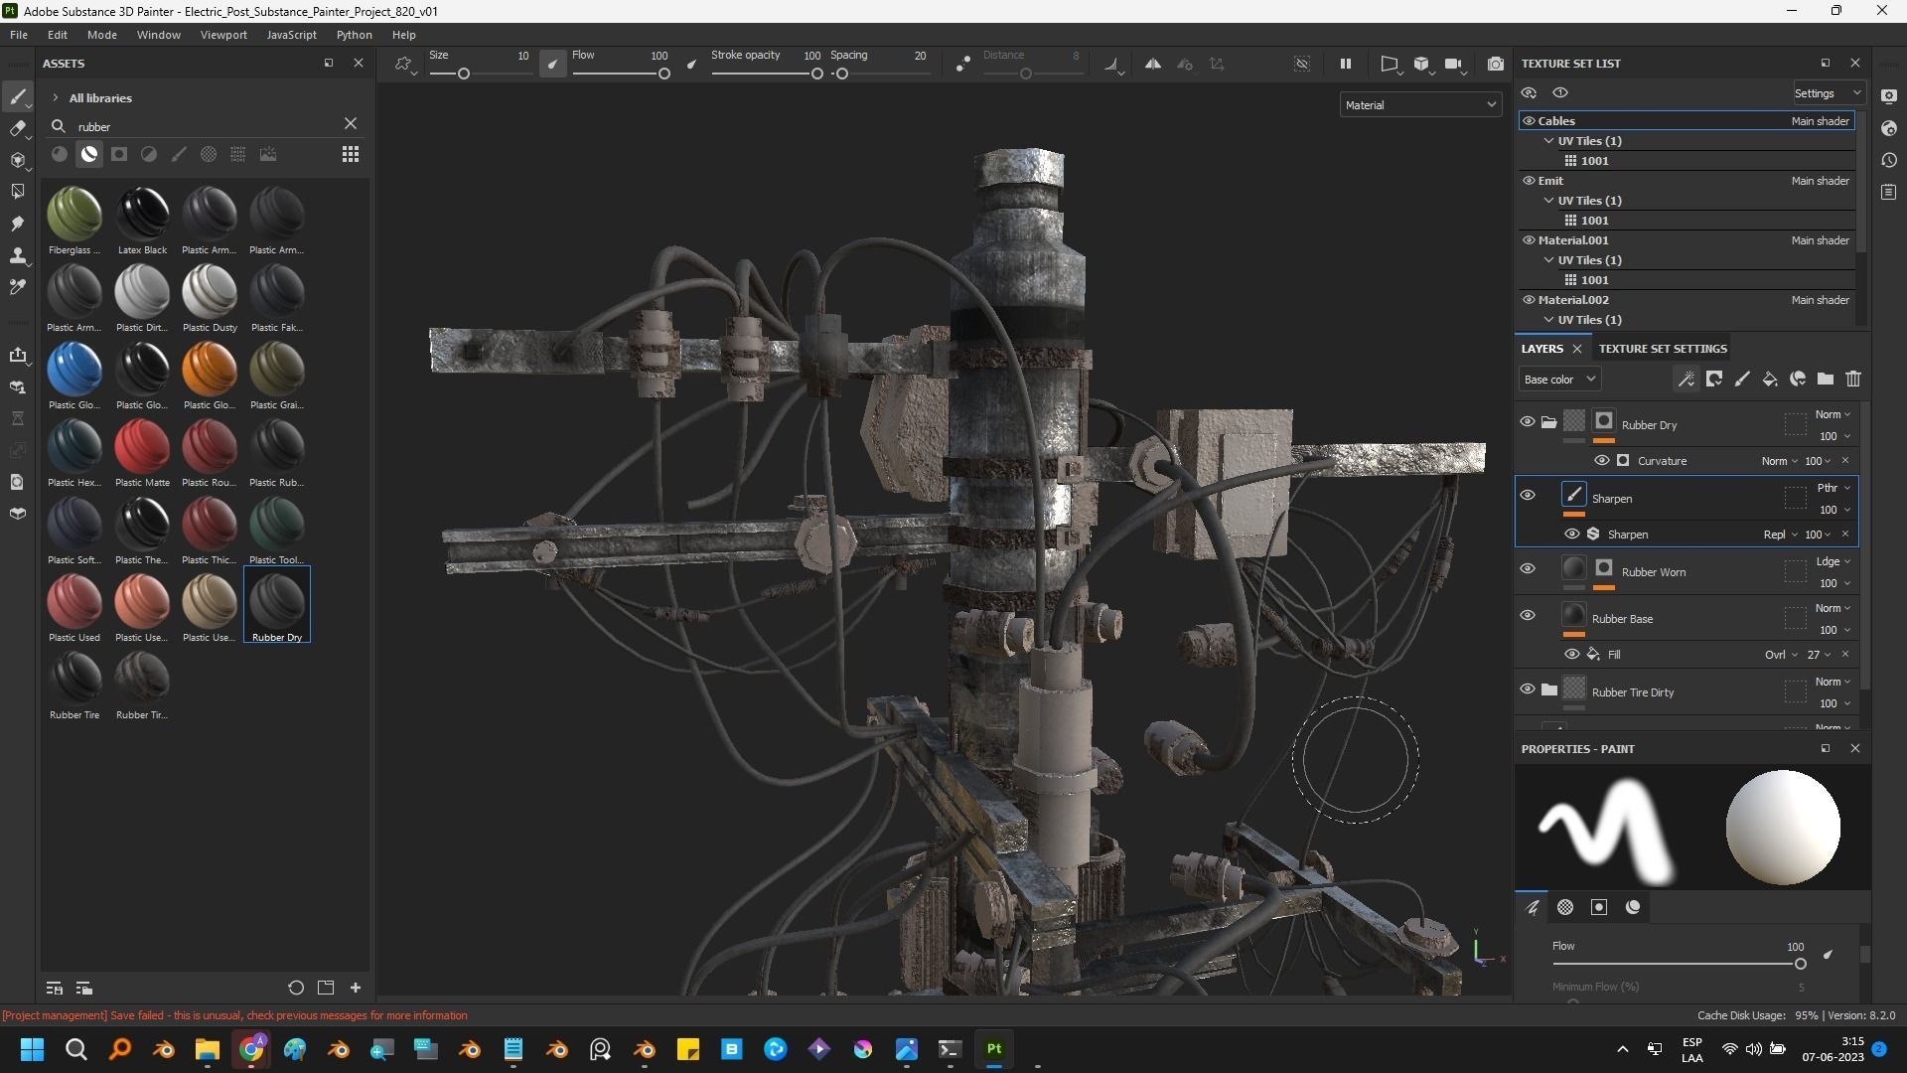Delete layer with the trash icon
Viewport: 1907px width, 1073px height.
[1852, 379]
